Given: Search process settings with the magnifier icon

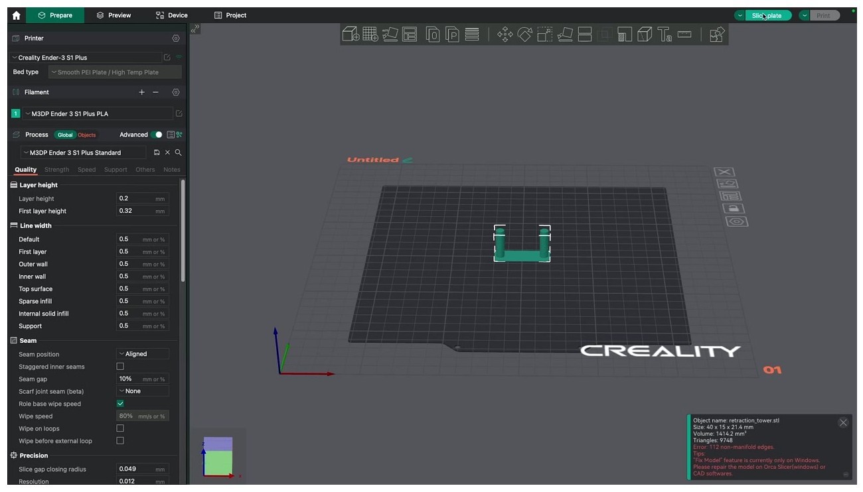Looking at the screenshot, I should click(178, 153).
